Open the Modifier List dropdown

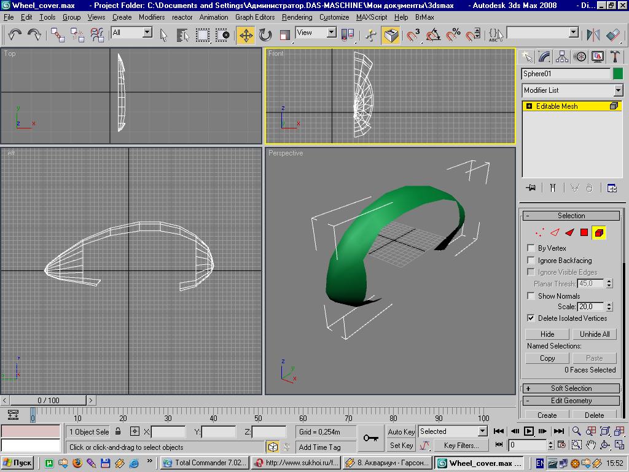[x=618, y=90]
